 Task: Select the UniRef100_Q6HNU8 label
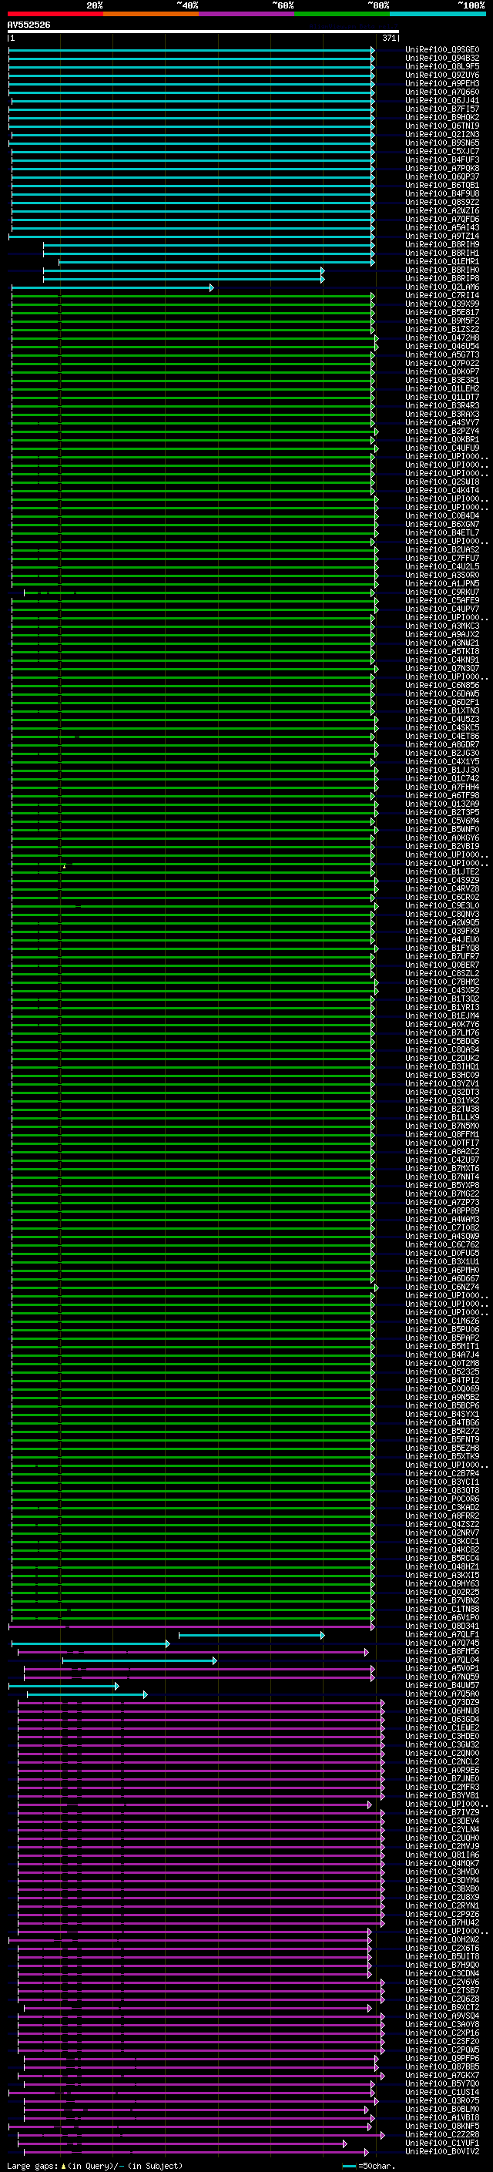pyautogui.click(x=442, y=1710)
